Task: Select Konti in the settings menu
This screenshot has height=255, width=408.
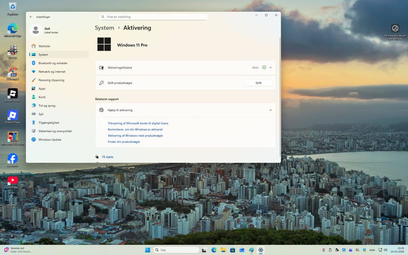Action: (x=42, y=97)
